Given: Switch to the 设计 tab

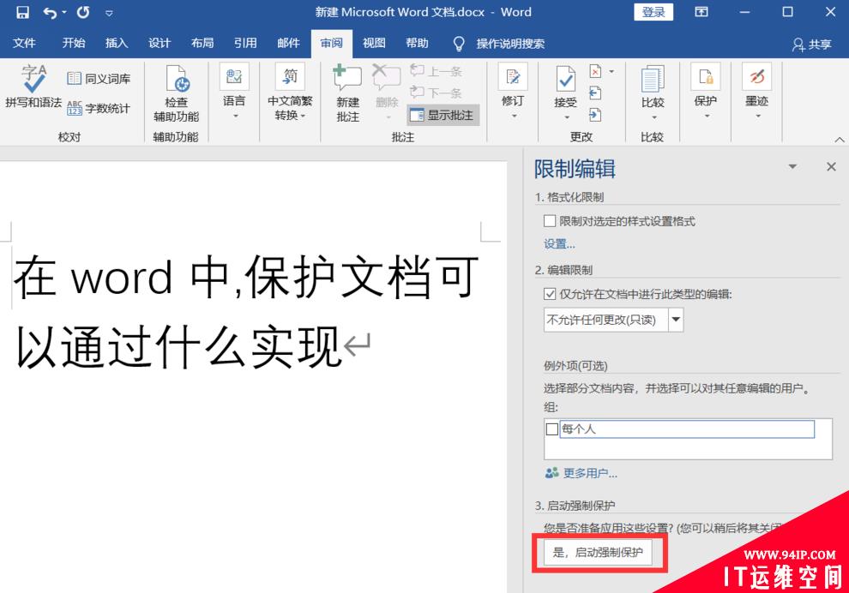Looking at the screenshot, I should pyautogui.click(x=160, y=44).
